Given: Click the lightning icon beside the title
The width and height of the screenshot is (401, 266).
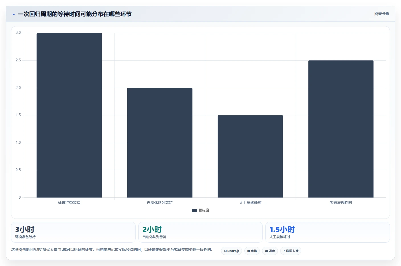Looking at the screenshot, I should pos(13,14).
